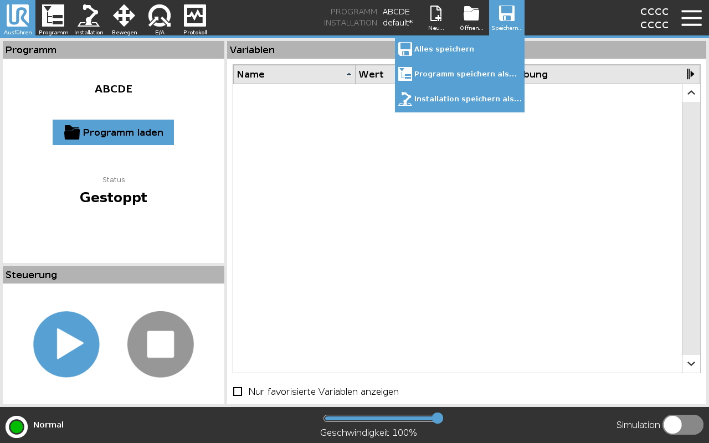Open the E/A input-output tab
The image size is (709, 443).
coord(160,18)
